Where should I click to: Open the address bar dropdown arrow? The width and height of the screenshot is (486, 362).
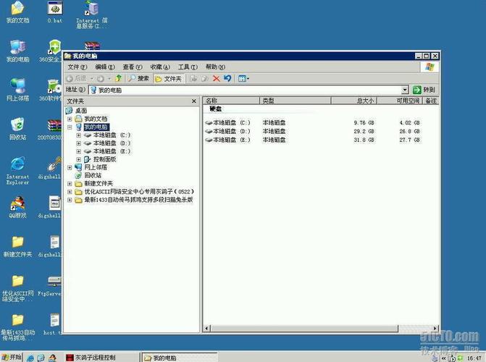(x=405, y=90)
